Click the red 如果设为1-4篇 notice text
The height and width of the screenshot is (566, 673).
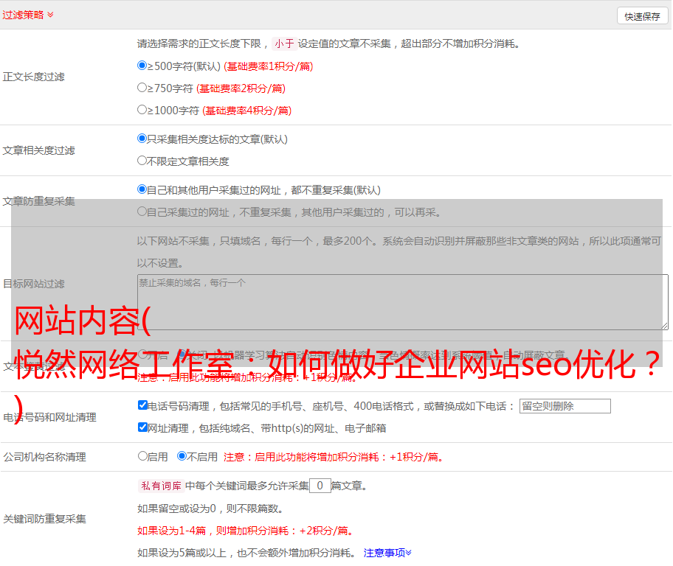point(246,531)
